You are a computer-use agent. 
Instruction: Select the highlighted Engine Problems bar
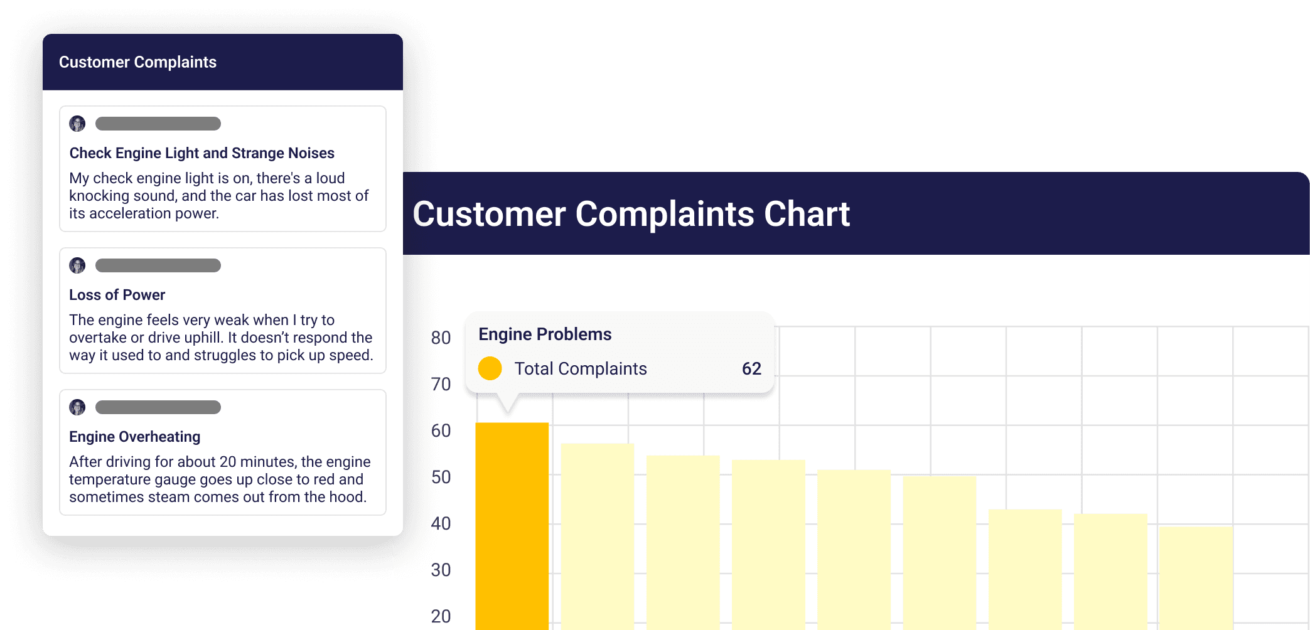point(512,521)
